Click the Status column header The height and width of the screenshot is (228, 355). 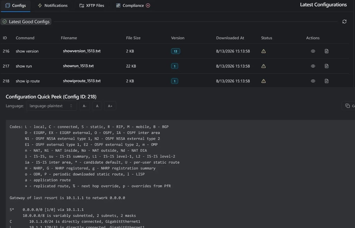(267, 38)
